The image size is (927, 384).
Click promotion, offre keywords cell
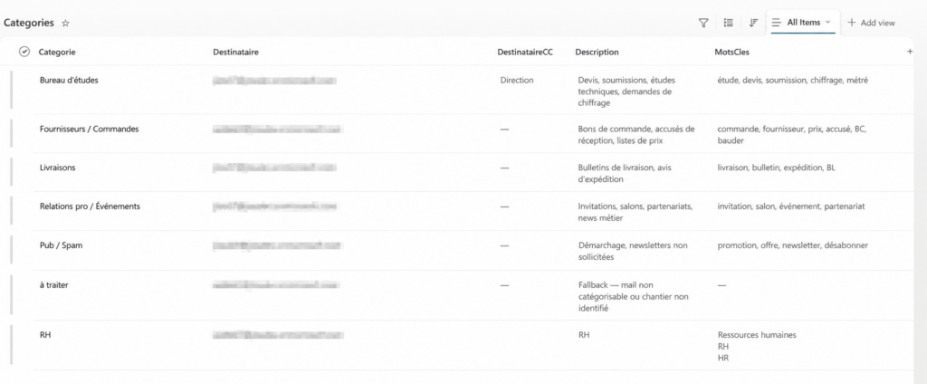click(x=792, y=245)
